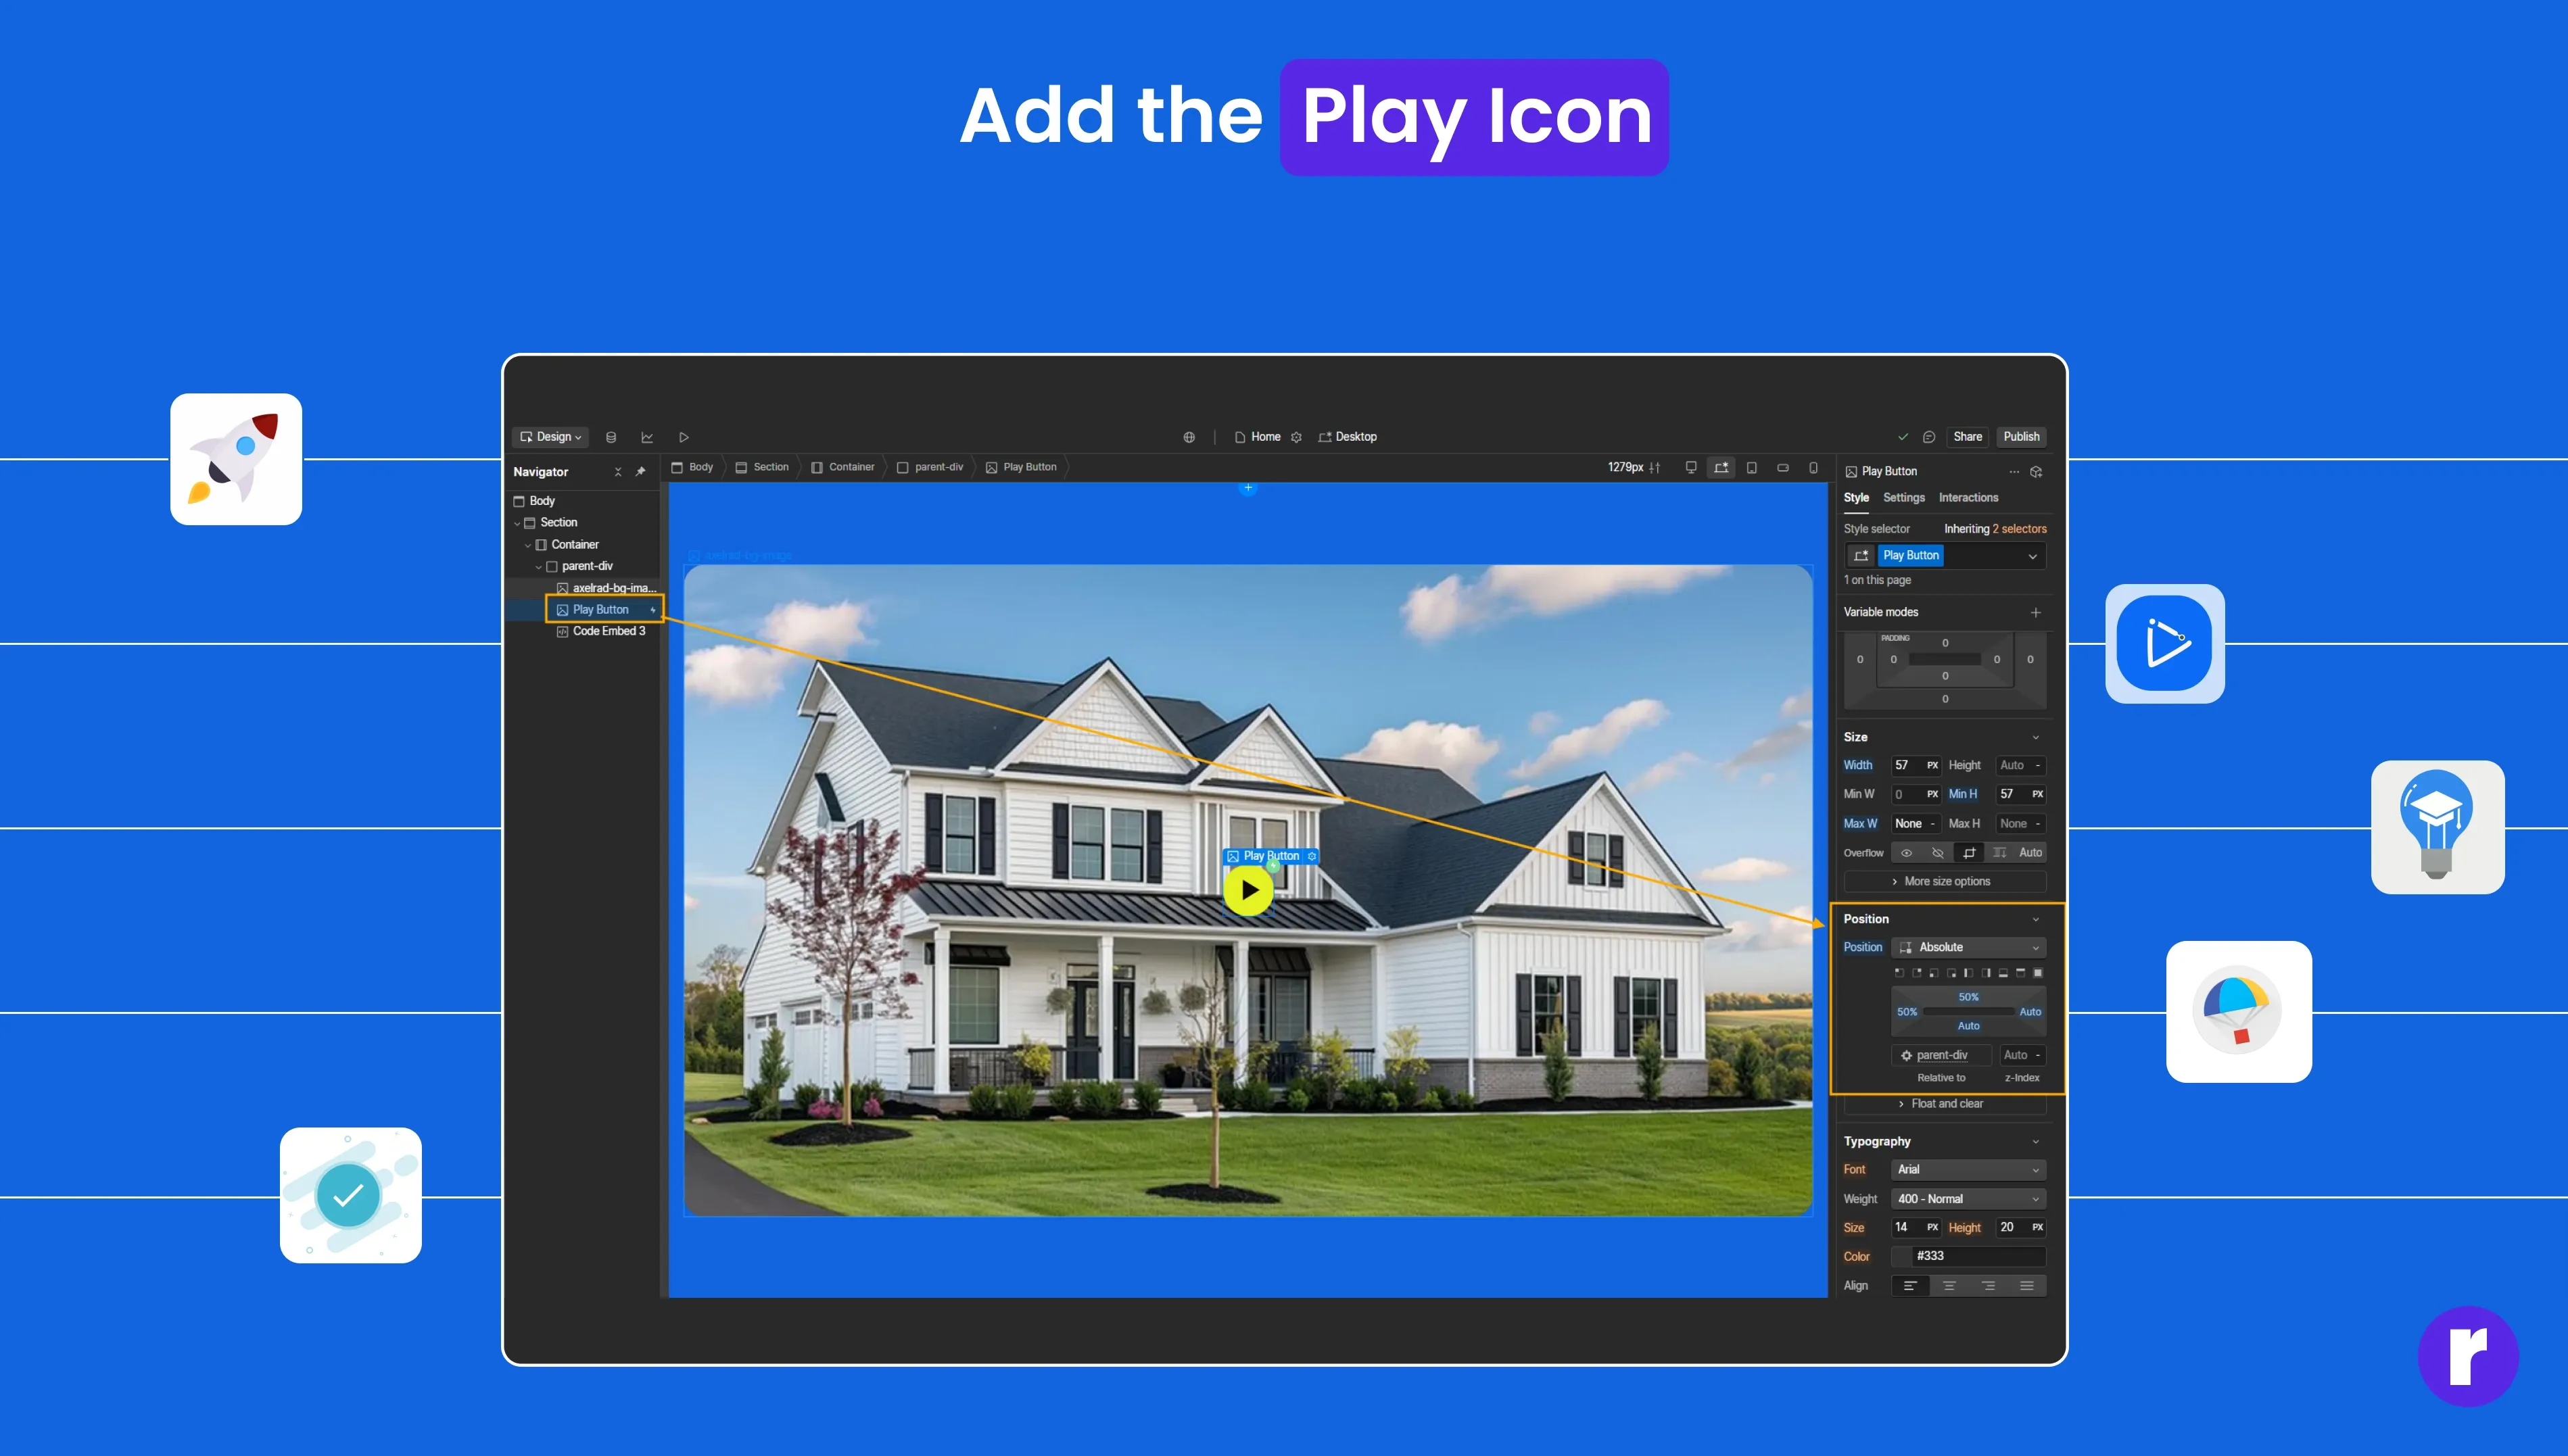Justify text in Typography

click(2027, 1286)
